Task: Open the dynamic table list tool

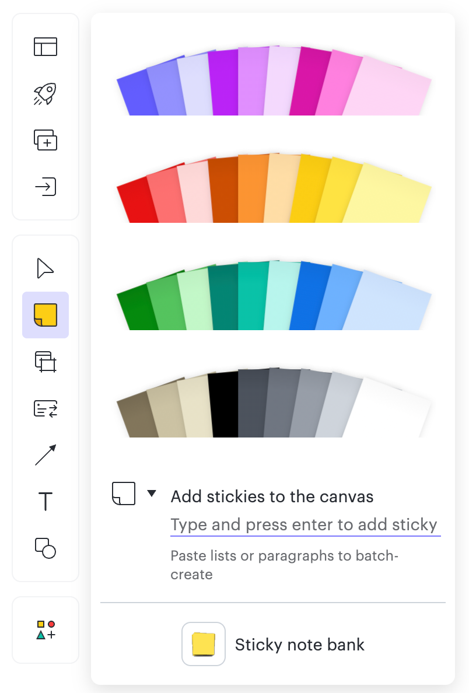Action: pyautogui.click(x=45, y=408)
